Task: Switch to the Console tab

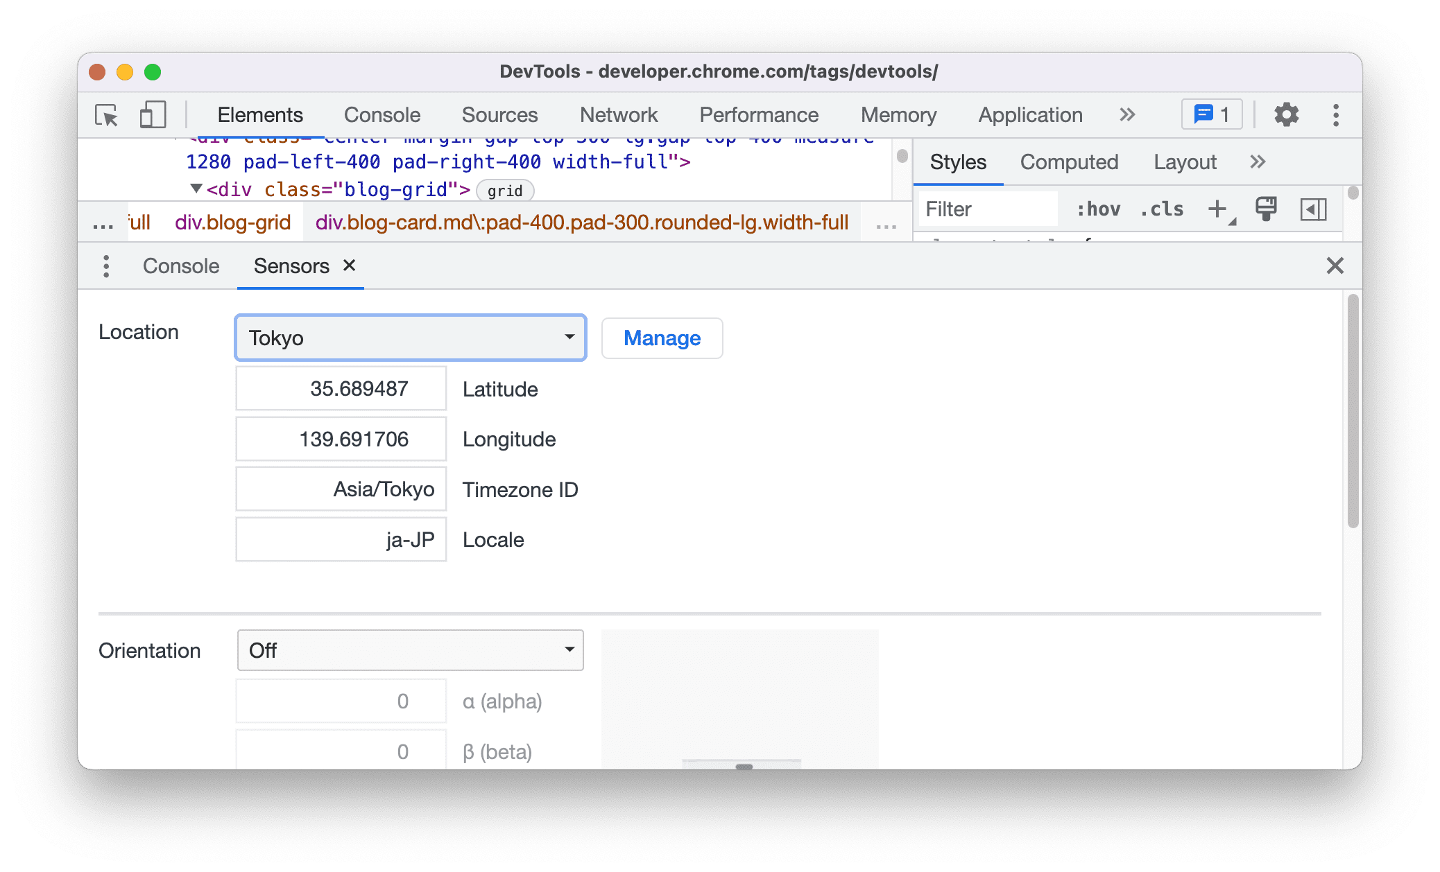Action: click(182, 266)
